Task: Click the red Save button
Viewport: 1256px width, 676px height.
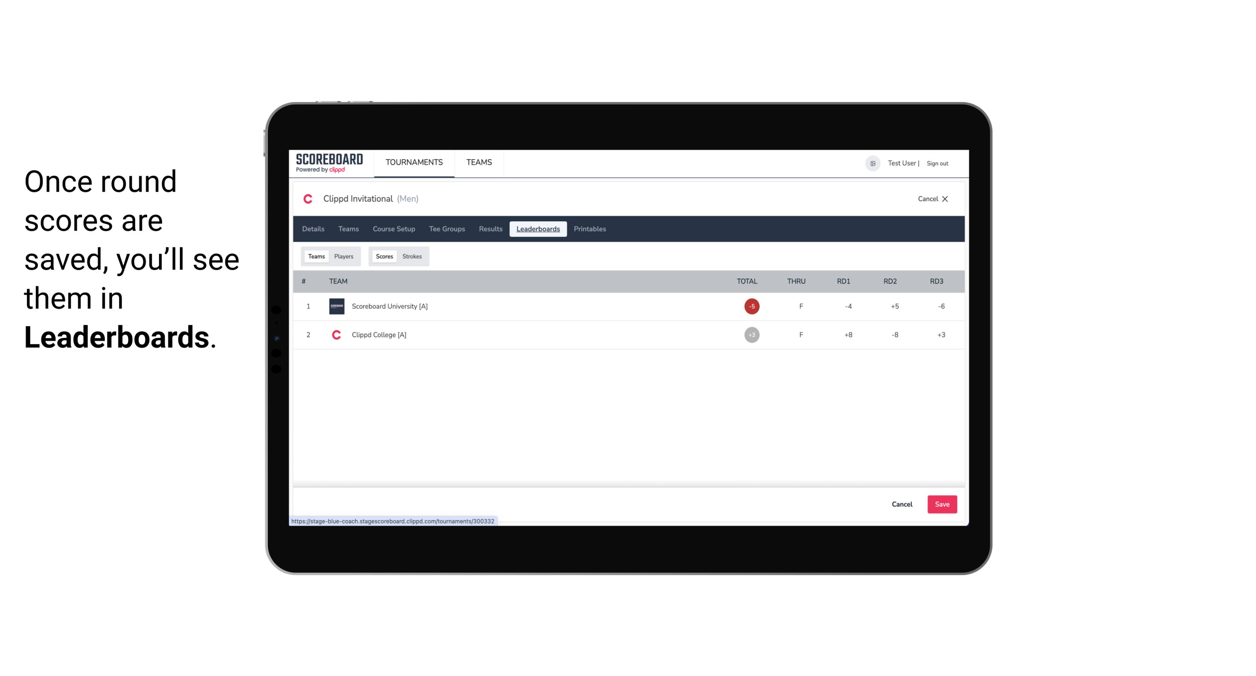Action: pos(941,504)
